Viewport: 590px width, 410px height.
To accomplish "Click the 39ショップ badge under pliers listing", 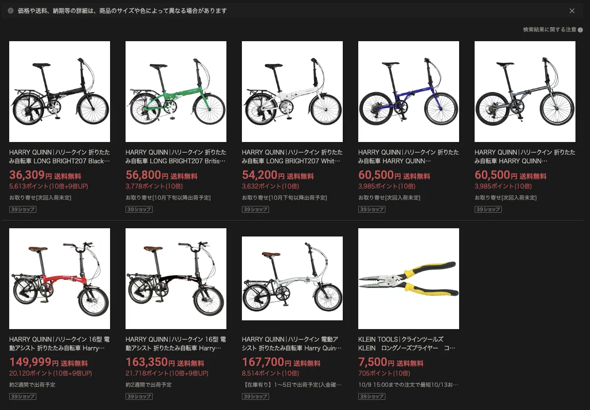I will pyautogui.click(x=372, y=396).
